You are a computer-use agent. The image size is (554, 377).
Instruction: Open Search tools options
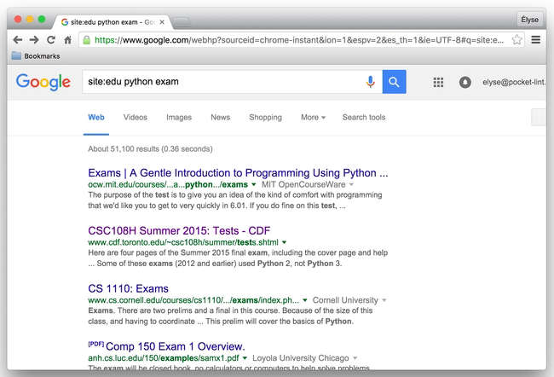(x=364, y=118)
